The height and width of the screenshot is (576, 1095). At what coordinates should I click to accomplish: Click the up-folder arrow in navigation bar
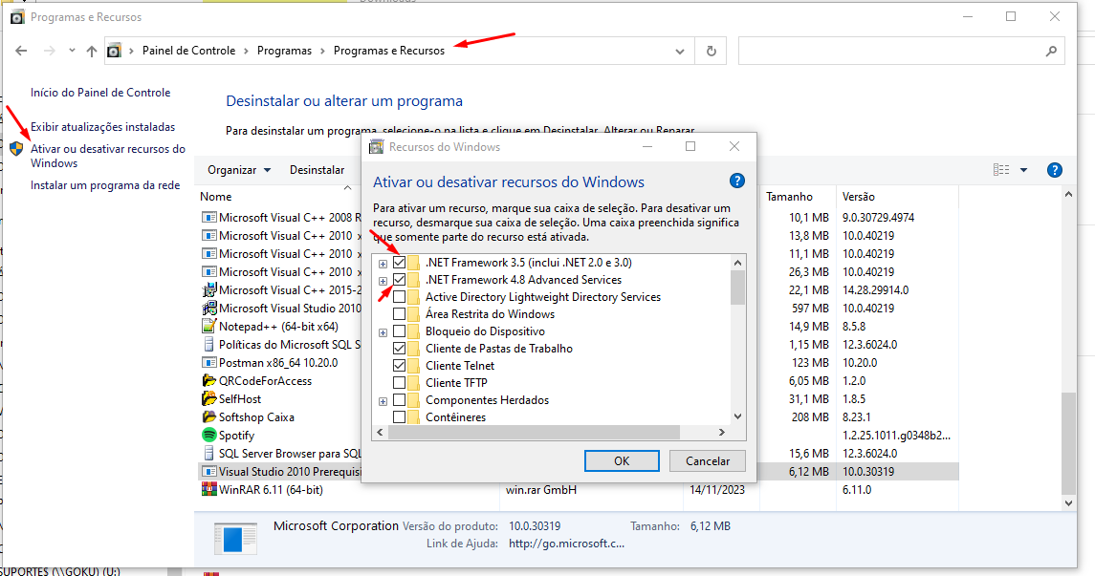[x=92, y=52]
